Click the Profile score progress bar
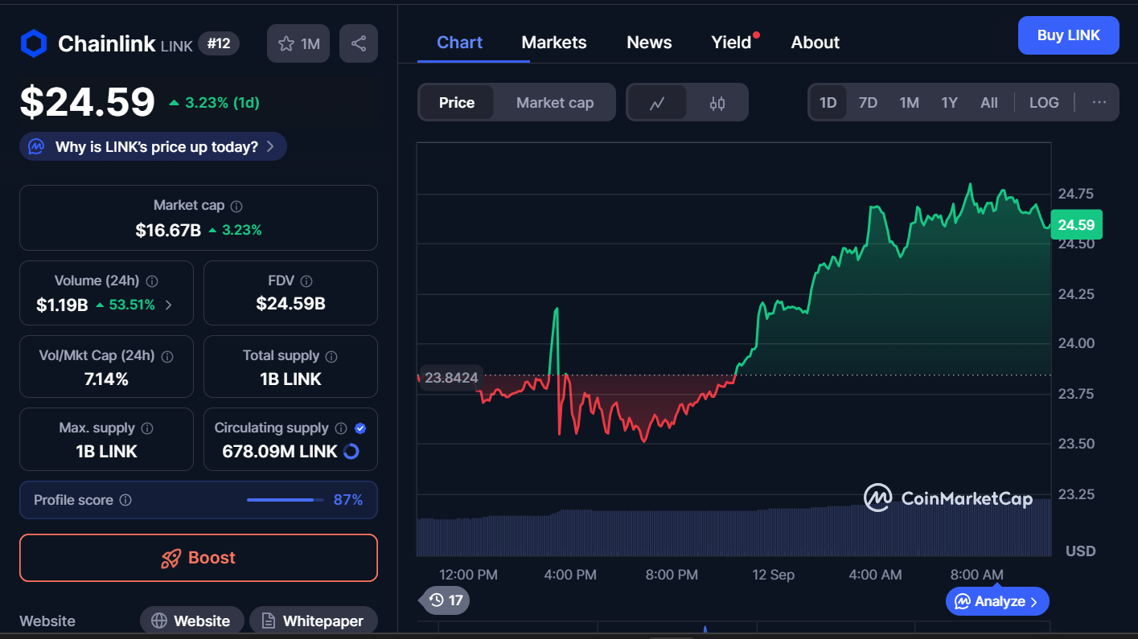 (x=286, y=500)
